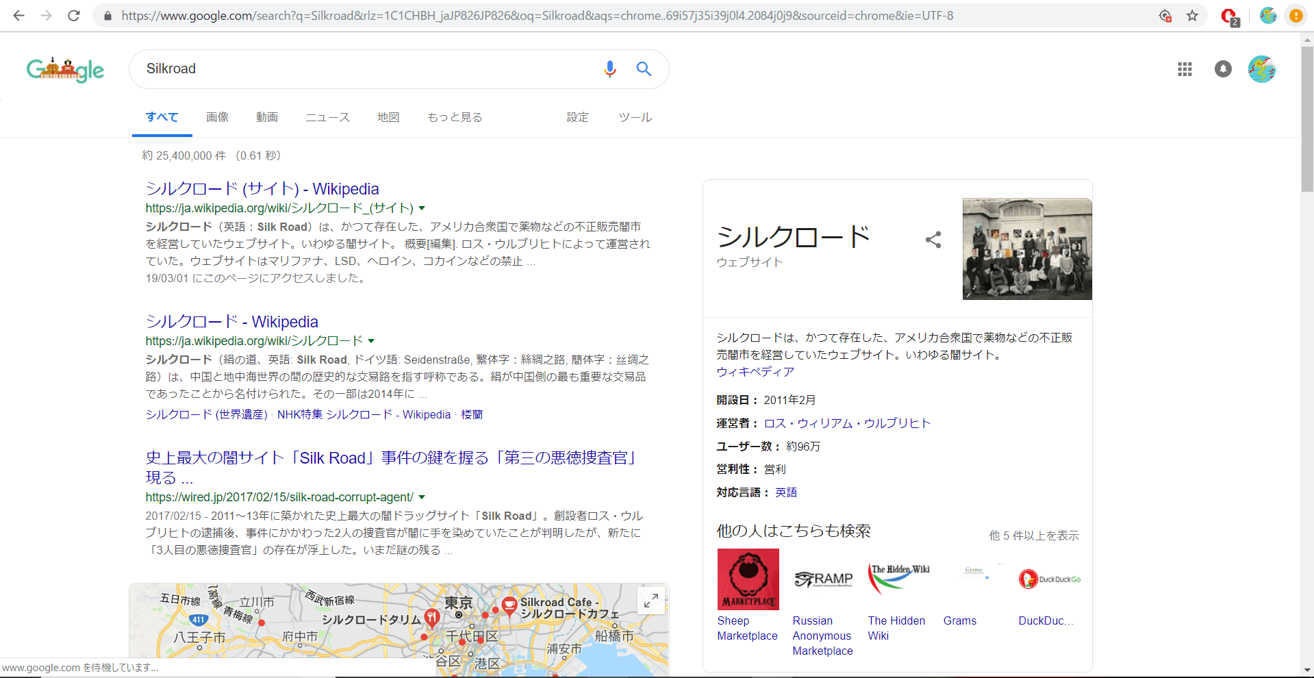
Task: Click the シルクロードタリム restaurant map pin
Action: coord(431,618)
